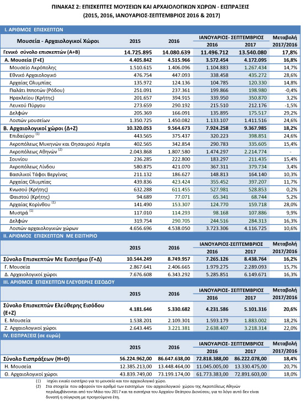Click the Εθνικό Αρχαιολογικό row label
303x402 pixels.
33,75
